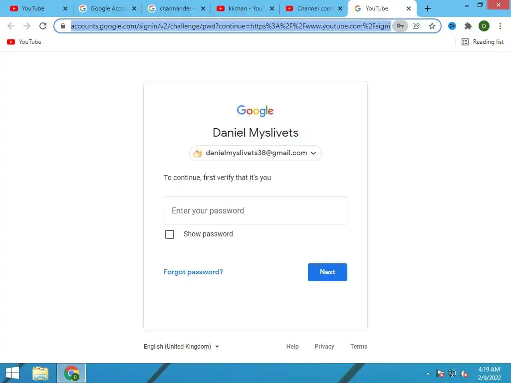Show hidden system tray icons
Image resolution: width=511 pixels, height=383 pixels.
pos(428,374)
